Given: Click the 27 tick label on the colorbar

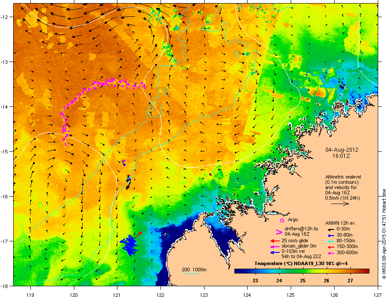Looking at the screenshot, I should pos(350,281).
